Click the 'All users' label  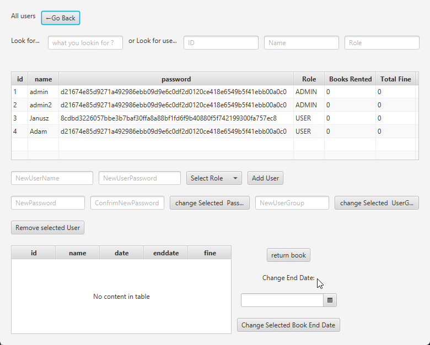click(x=23, y=16)
